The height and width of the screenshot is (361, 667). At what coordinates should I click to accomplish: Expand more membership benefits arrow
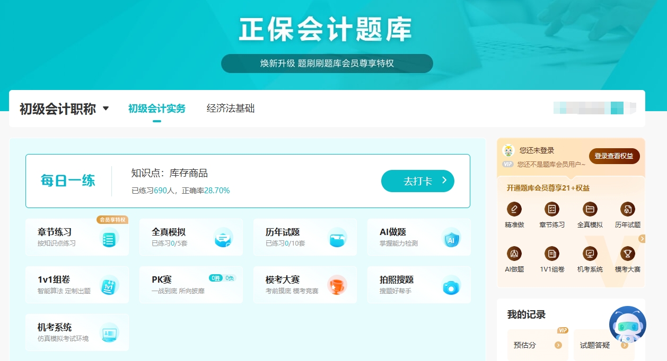(x=642, y=239)
